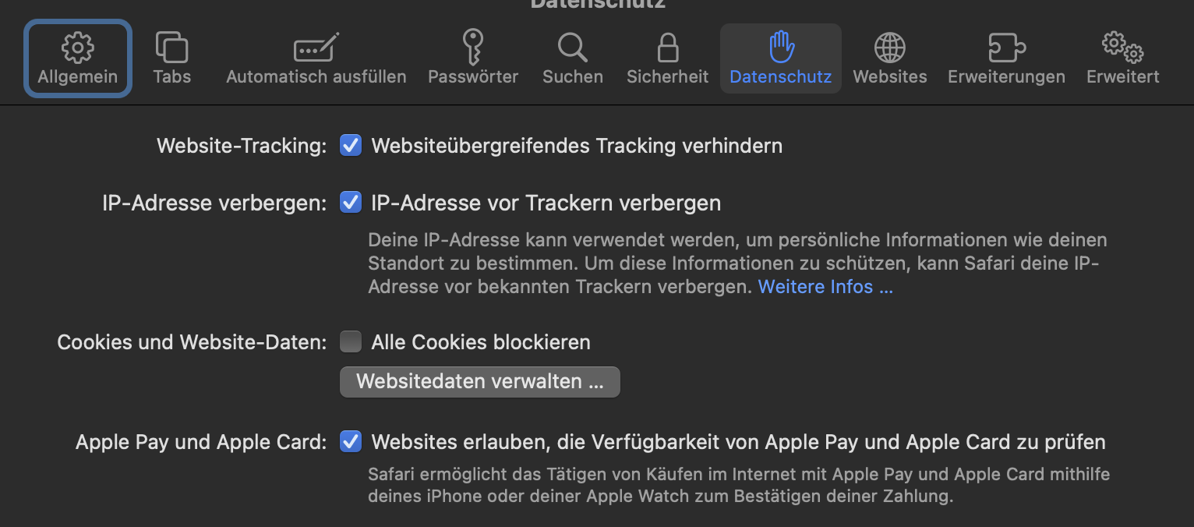The height and width of the screenshot is (527, 1194).
Task: Click the Datenschutz window title at top
Action: point(597,4)
